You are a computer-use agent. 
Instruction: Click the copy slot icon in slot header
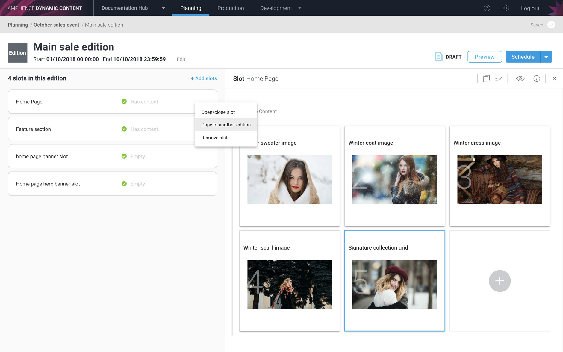(x=486, y=78)
